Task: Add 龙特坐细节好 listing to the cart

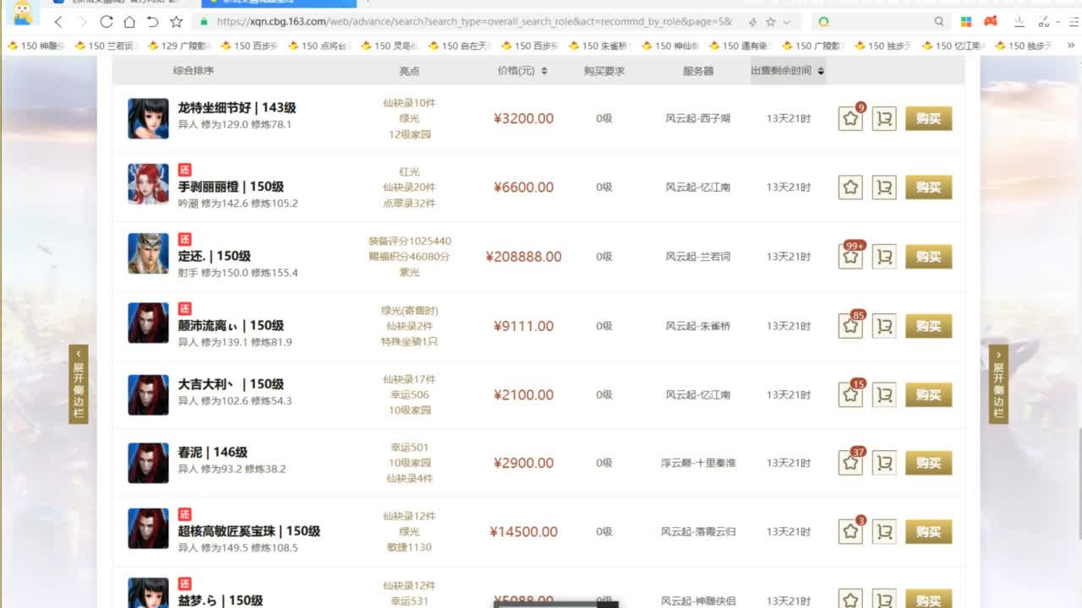Action: pyautogui.click(x=884, y=118)
